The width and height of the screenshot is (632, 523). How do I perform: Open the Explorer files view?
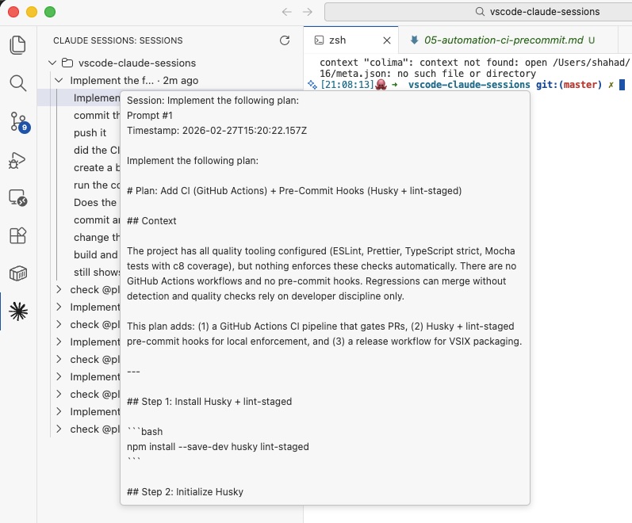pyautogui.click(x=17, y=44)
